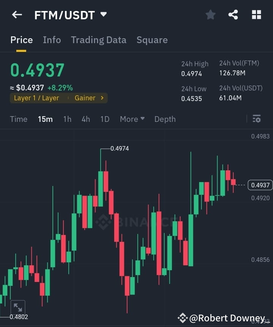This screenshot has height=327, width=273.
Task: Switch to the Trading Data tab
Action: click(x=99, y=40)
